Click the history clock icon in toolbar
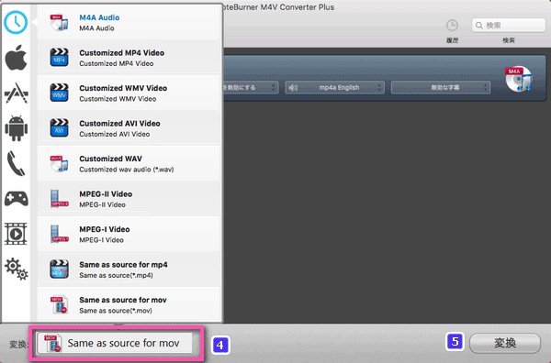Viewport: 551px width, 363px height. point(452,26)
